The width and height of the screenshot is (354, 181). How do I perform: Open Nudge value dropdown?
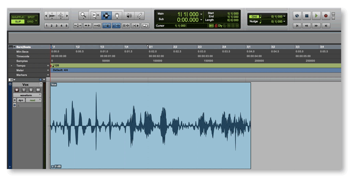284,21
